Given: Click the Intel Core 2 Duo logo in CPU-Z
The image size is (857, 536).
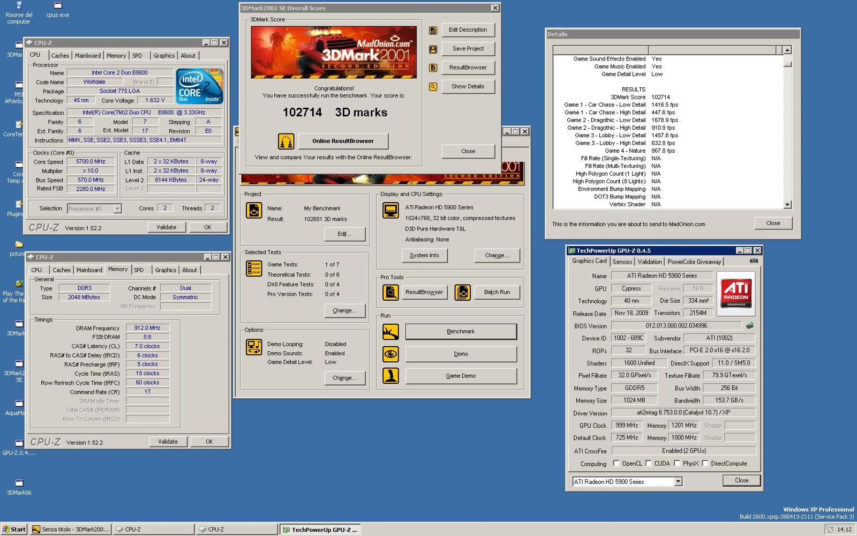Looking at the screenshot, I should pyautogui.click(x=199, y=86).
